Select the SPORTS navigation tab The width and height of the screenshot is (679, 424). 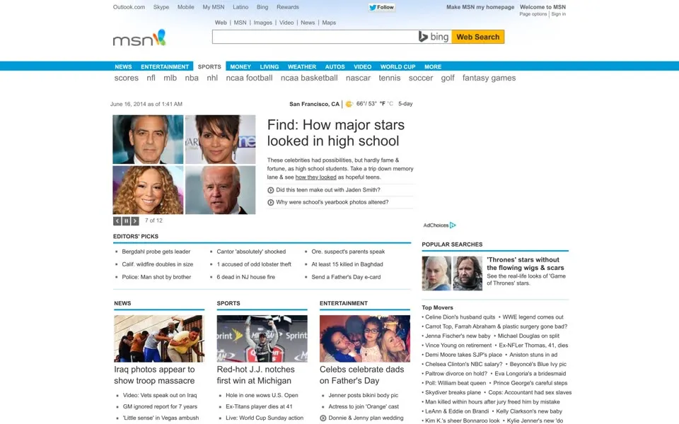(x=209, y=66)
